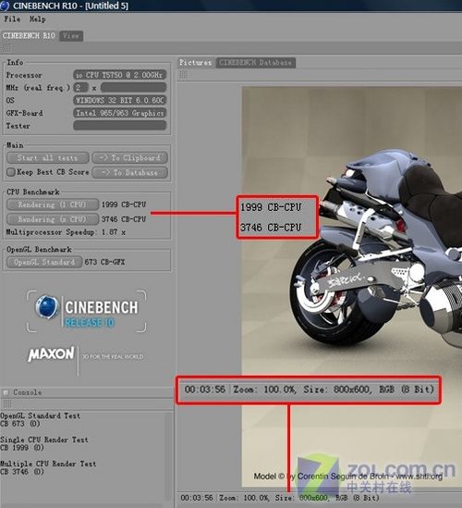The height and width of the screenshot is (508, 462).
Task: Click 'Multiple CPU Render Test' console line
Action: click(48, 464)
